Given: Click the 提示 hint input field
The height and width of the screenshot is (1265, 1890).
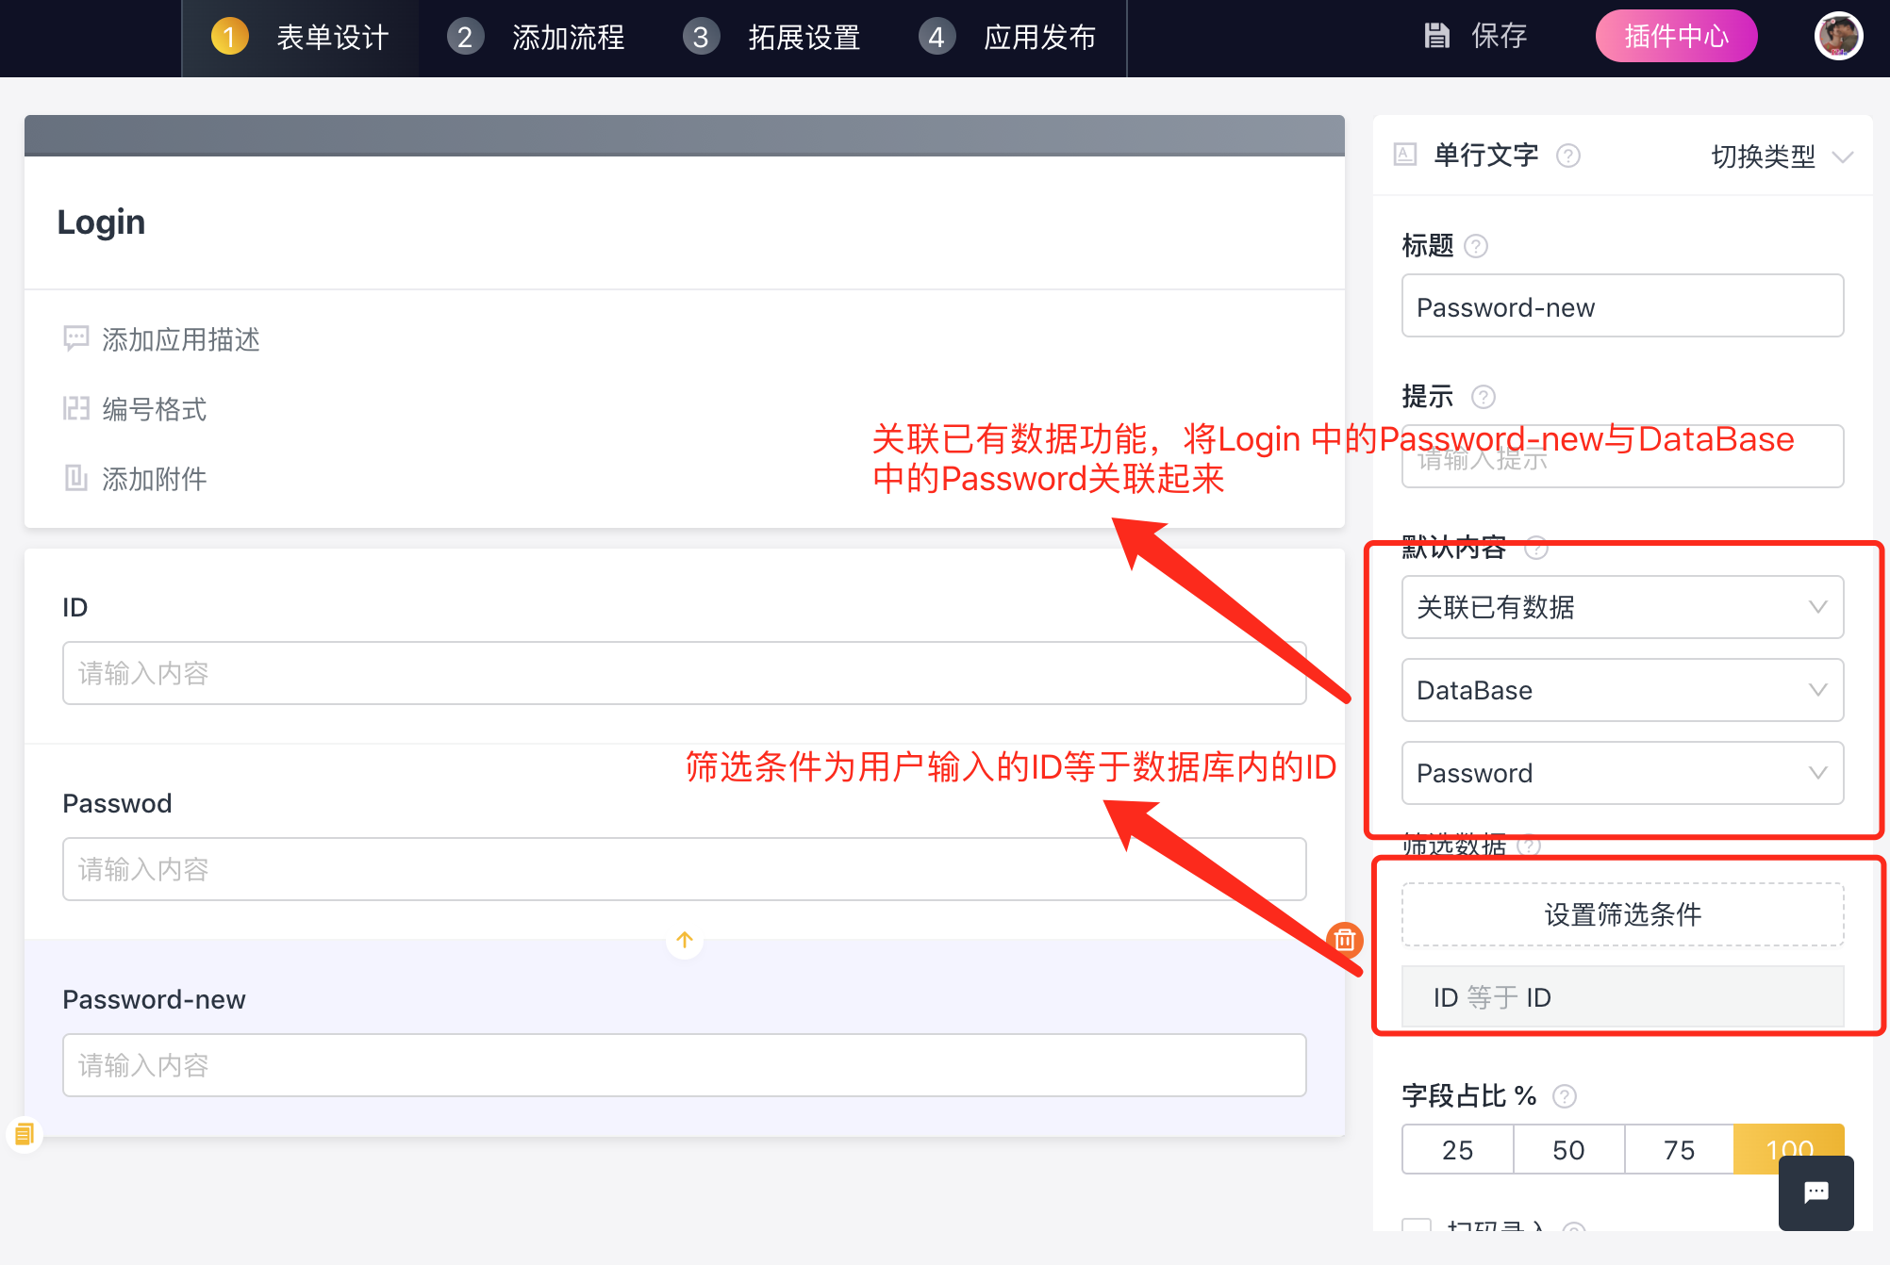Looking at the screenshot, I should (1622, 456).
